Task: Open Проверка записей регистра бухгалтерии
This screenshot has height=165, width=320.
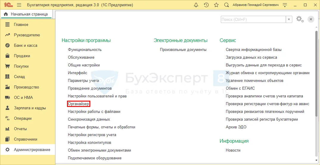Action: (x=262, y=119)
